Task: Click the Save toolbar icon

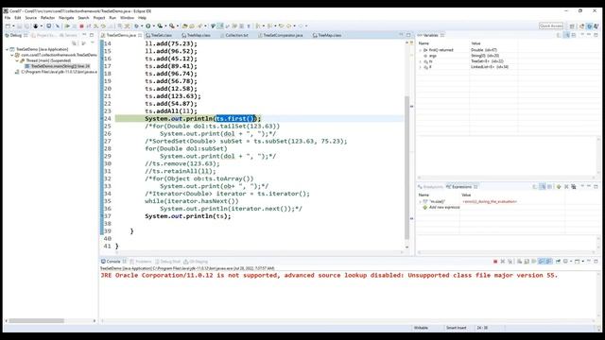Action: click(19, 25)
